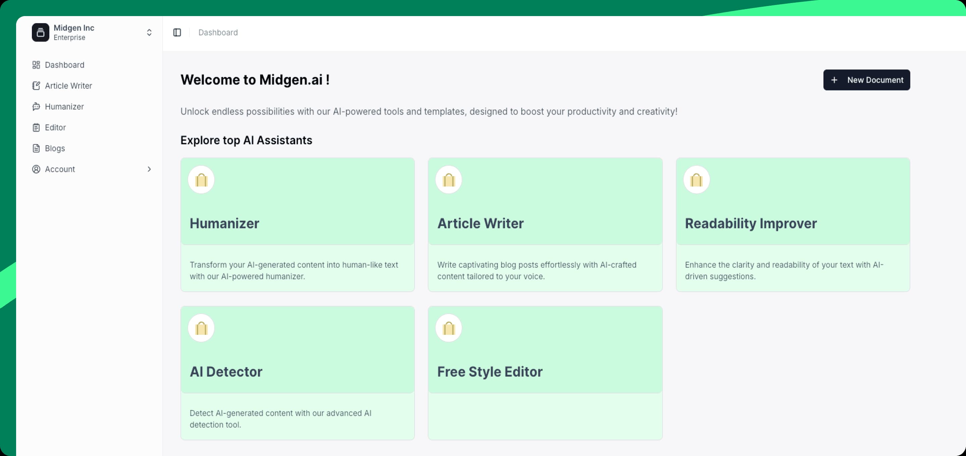
Task: Select Article Writer from the sidebar menu
Action: (x=69, y=85)
